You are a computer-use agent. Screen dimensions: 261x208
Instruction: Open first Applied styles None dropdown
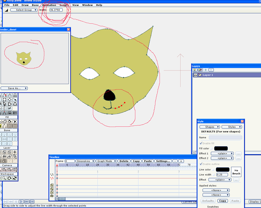click(x=216, y=190)
